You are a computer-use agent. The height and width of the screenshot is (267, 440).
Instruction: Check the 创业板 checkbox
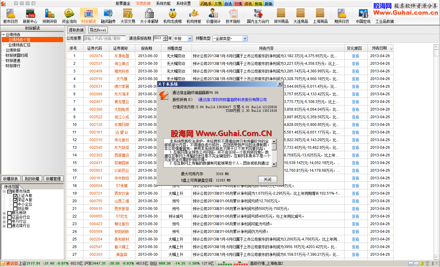(x=15, y=209)
